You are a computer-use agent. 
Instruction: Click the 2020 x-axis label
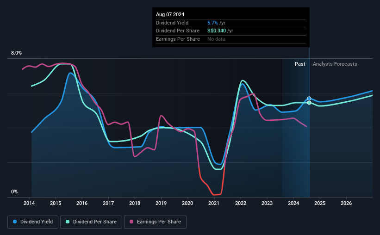pyautogui.click(x=187, y=203)
